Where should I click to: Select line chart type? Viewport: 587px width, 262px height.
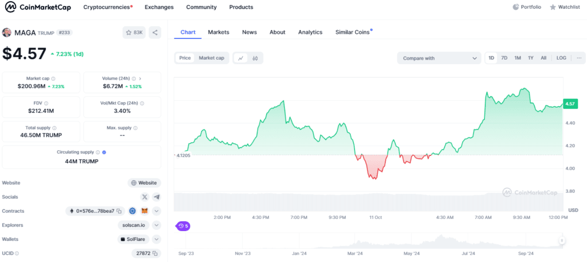pyautogui.click(x=241, y=58)
